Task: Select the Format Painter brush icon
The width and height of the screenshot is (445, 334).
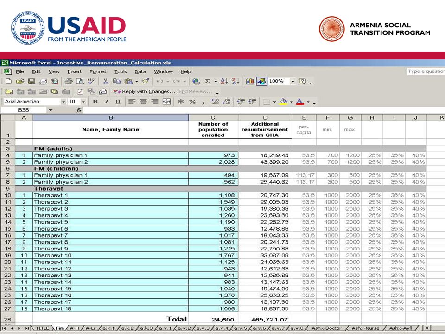Action: click(146, 82)
